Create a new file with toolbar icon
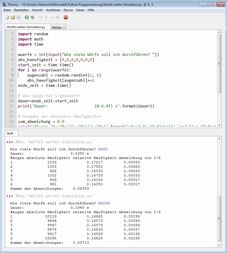 (7, 18)
